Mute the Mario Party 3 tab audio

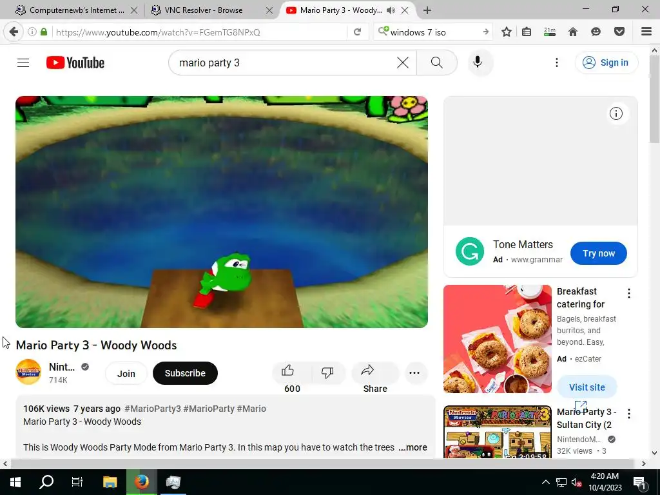[x=391, y=10]
